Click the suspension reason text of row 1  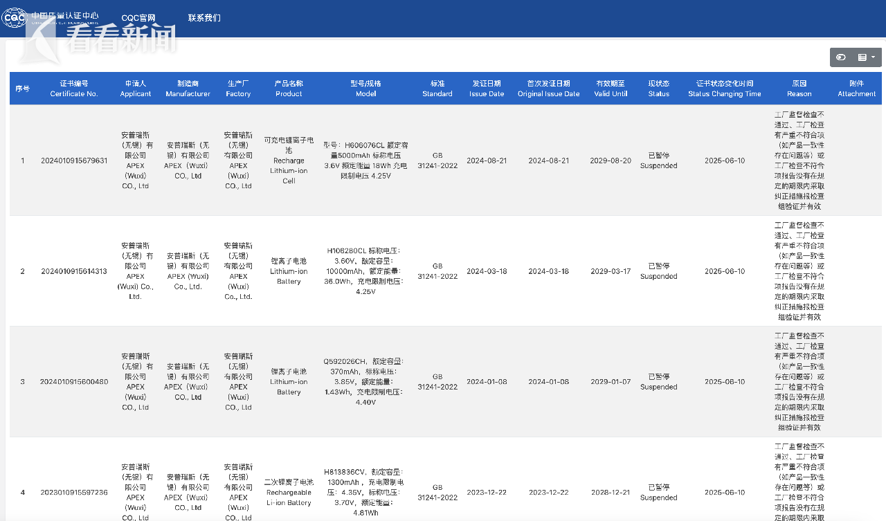[799, 161]
